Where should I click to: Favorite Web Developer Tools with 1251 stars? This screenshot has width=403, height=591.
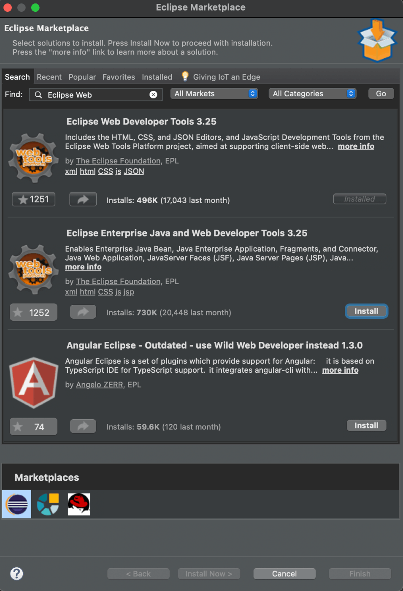[33, 199]
